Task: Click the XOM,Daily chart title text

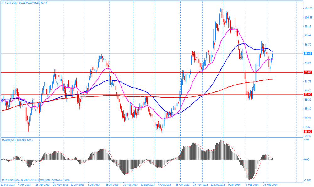Action: [11, 3]
